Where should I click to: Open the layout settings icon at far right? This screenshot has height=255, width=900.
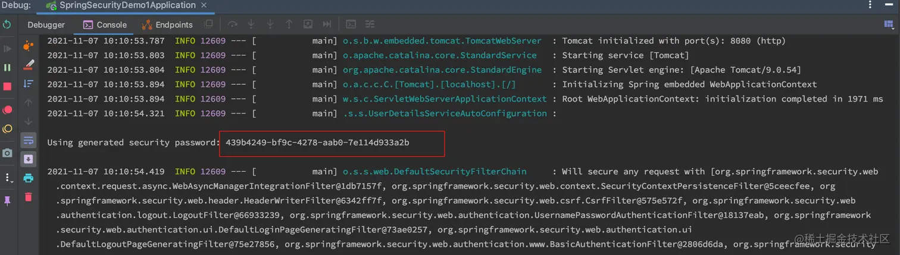pyautogui.click(x=889, y=24)
